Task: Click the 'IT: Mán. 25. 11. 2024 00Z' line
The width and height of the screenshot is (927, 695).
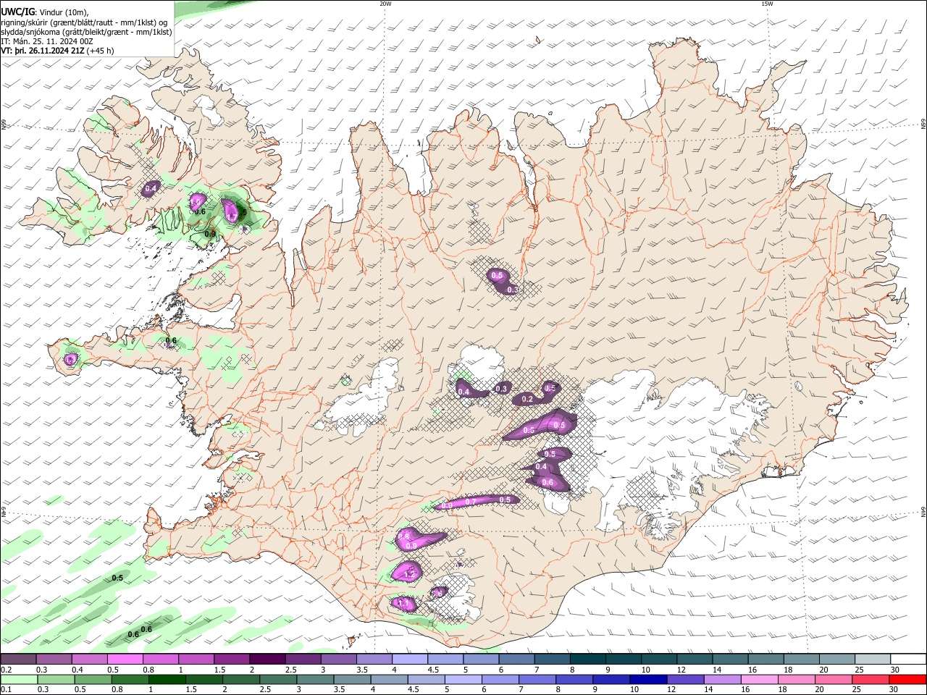Action: [x=46, y=42]
